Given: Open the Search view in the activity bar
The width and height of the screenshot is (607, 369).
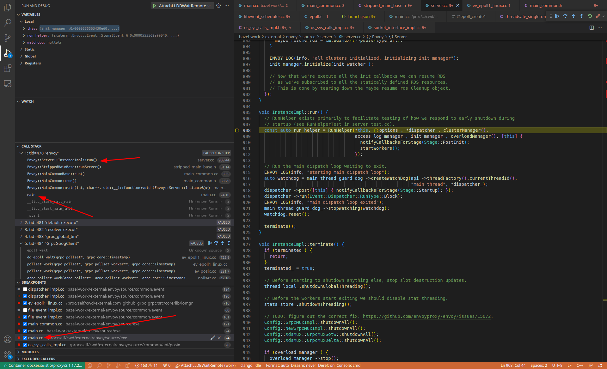Looking at the screenshot, I should pos(8,22).
